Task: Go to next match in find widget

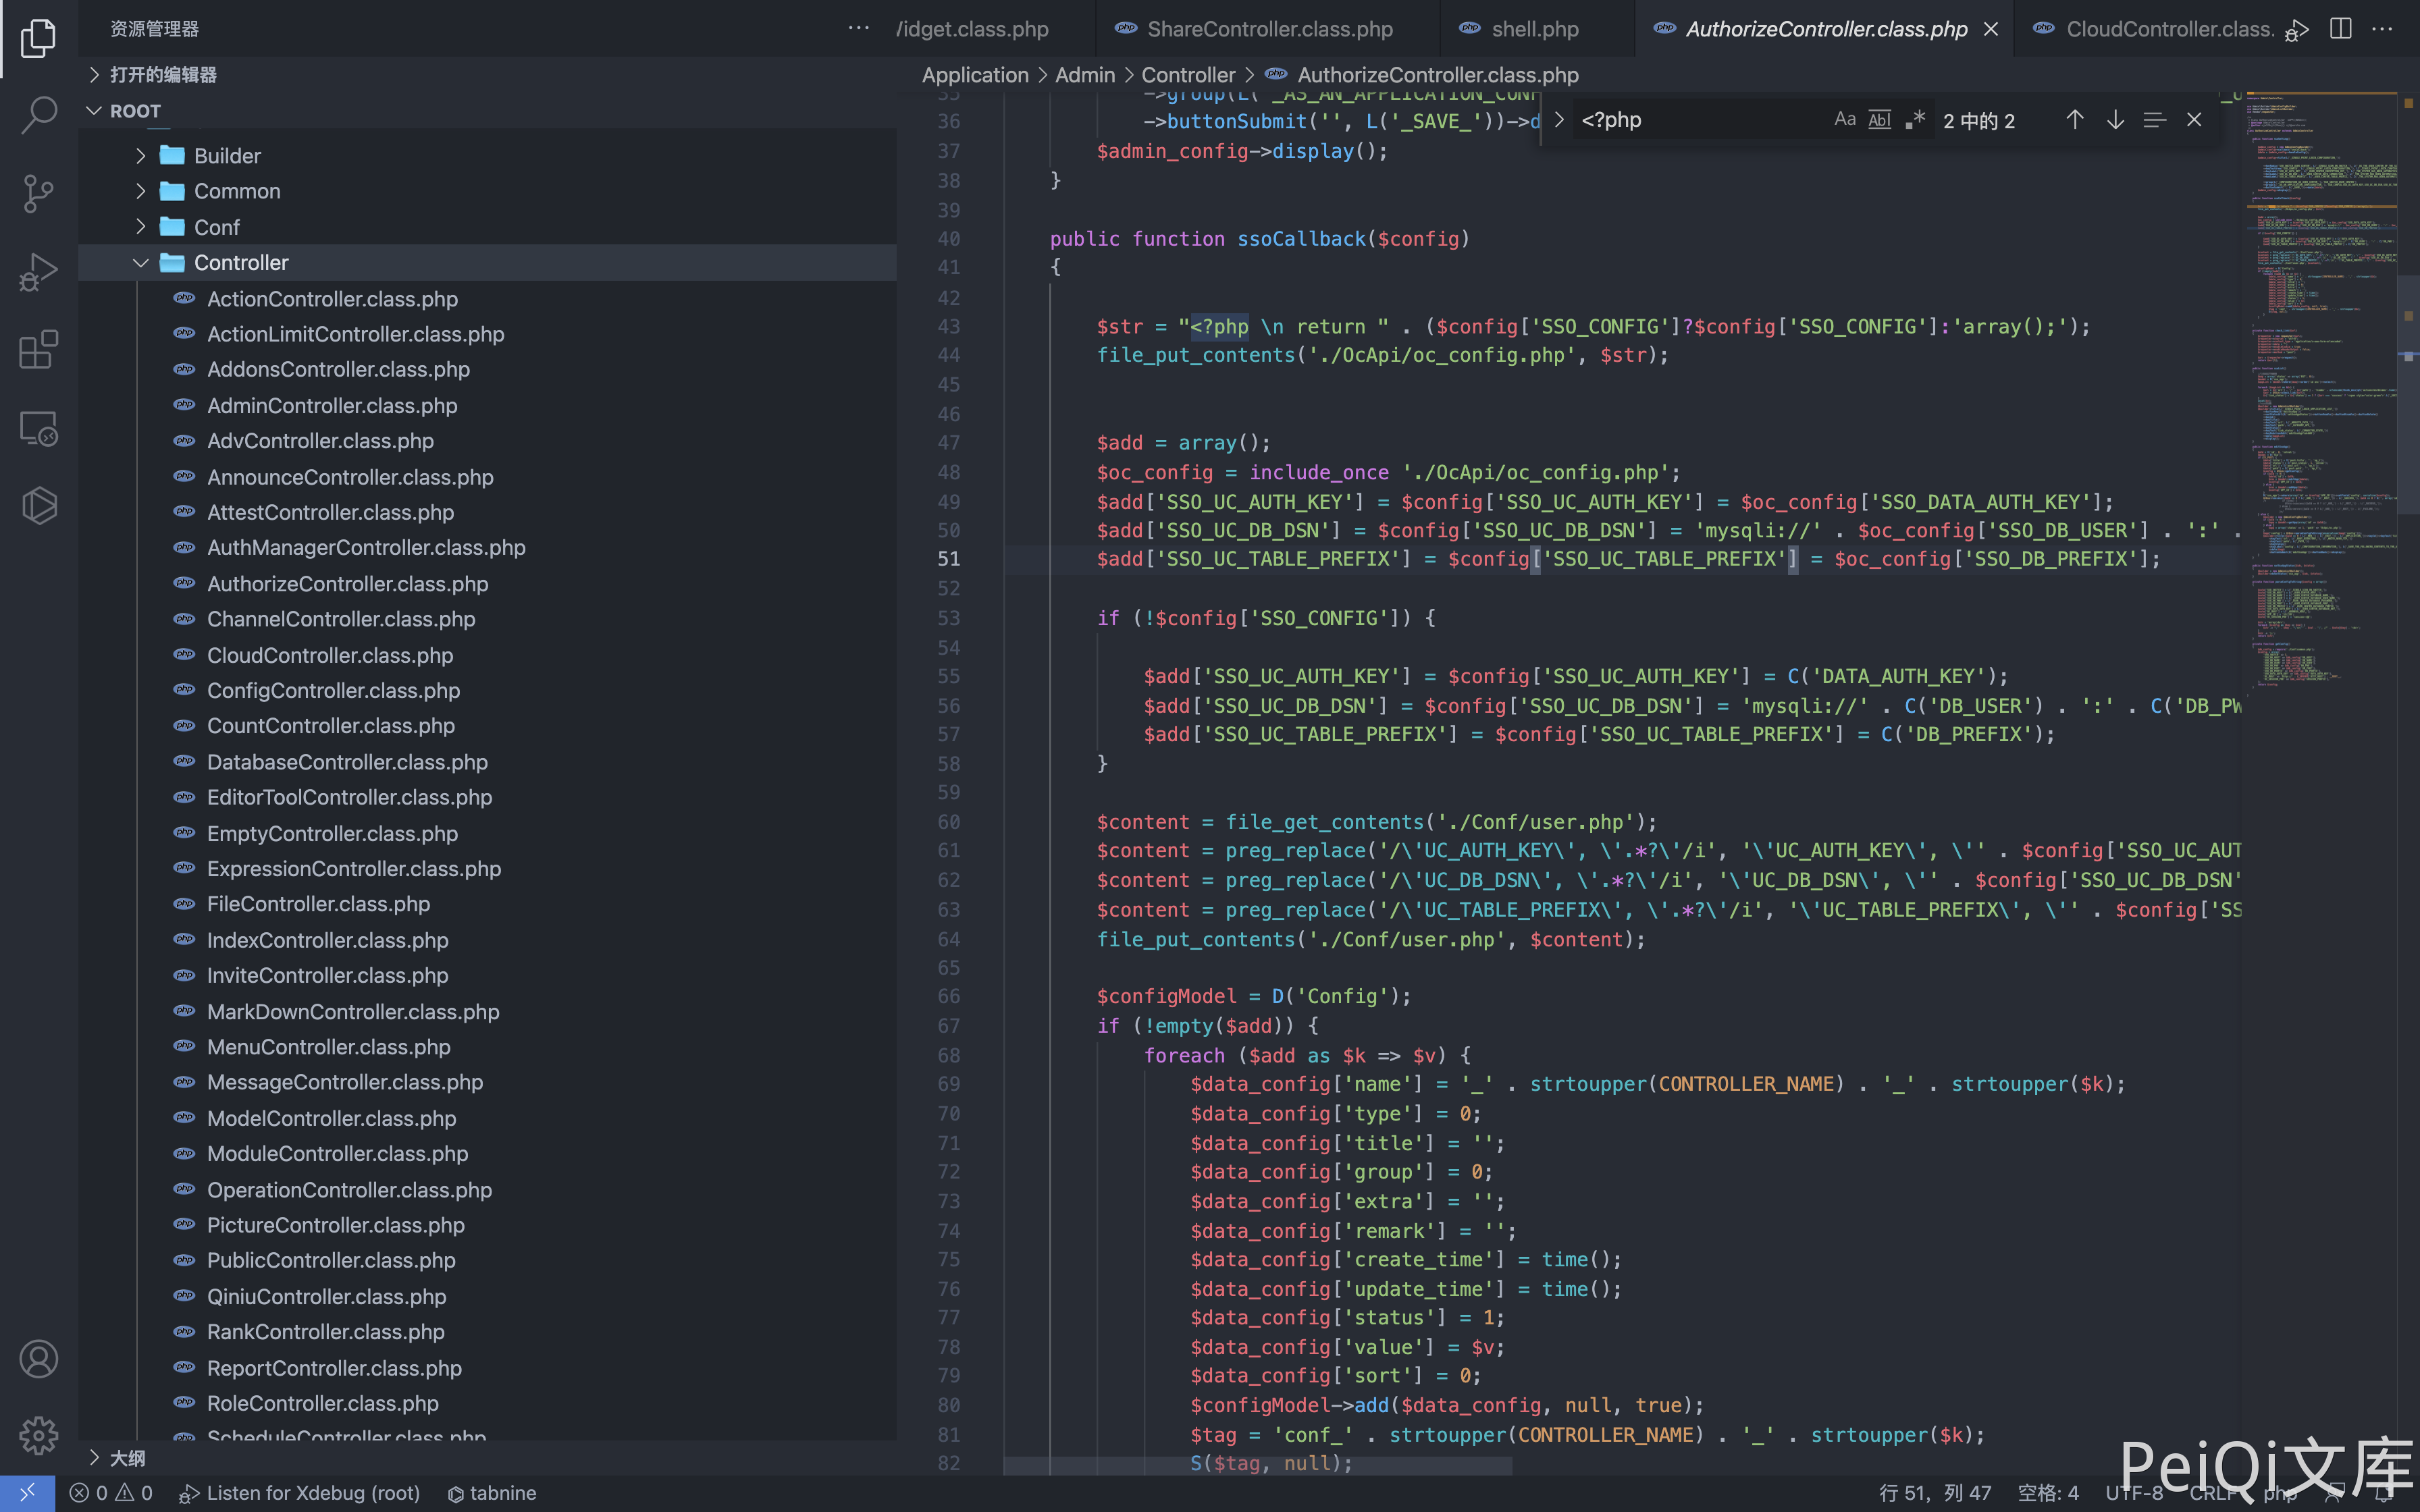Action: (2114, 120)
